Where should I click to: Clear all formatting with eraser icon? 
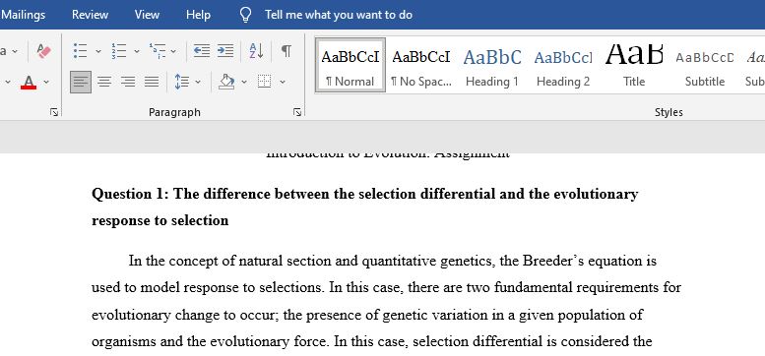[x=44, y=51]
